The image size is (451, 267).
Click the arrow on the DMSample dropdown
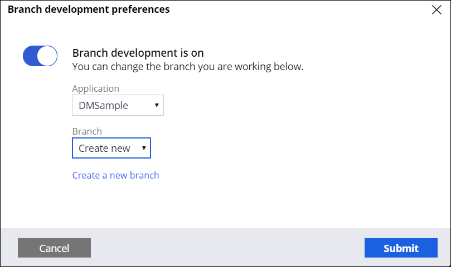click(156, 105)
